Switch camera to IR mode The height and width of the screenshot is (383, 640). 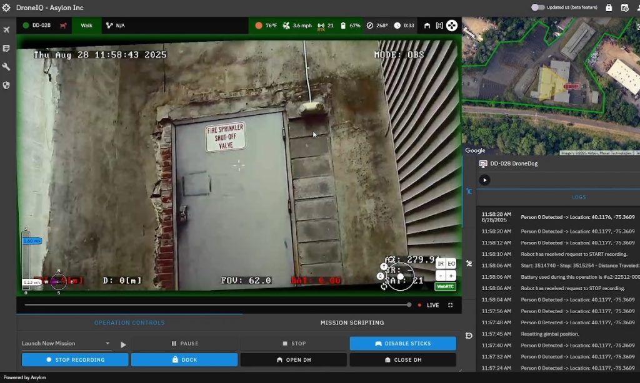click(441, 264)
